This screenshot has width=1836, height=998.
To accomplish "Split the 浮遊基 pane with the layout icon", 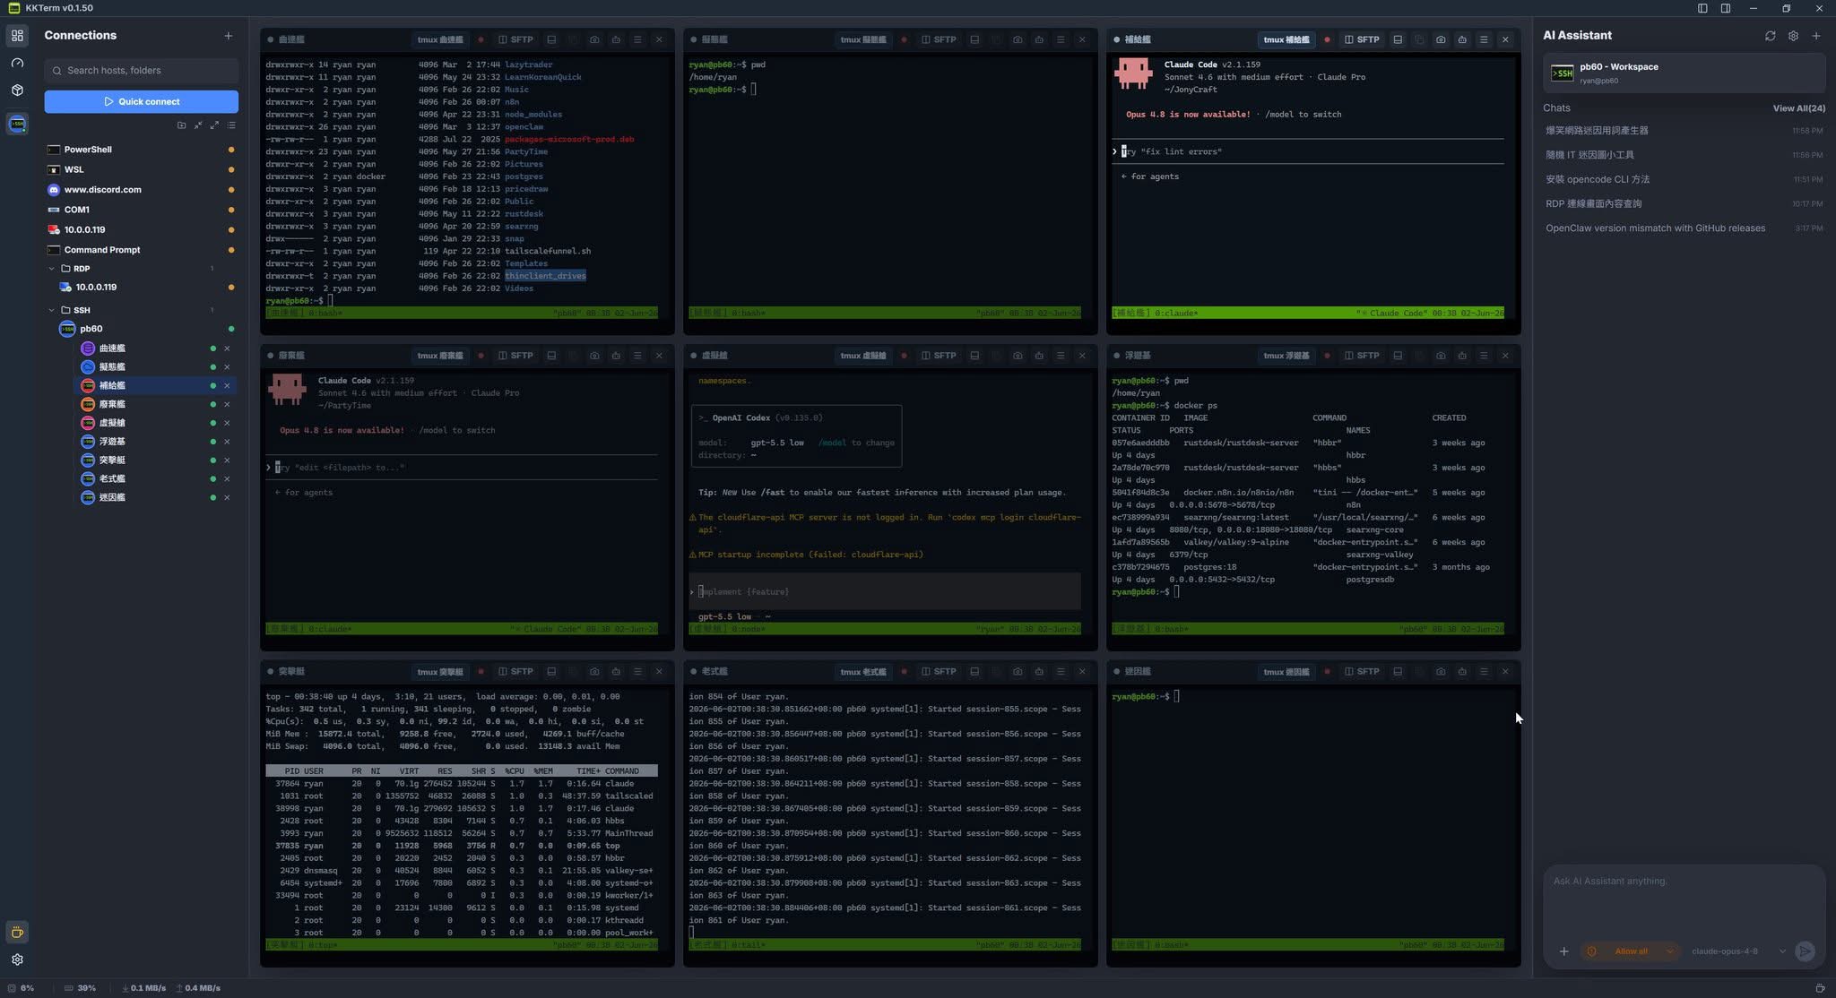I will tap(1398, 356).
